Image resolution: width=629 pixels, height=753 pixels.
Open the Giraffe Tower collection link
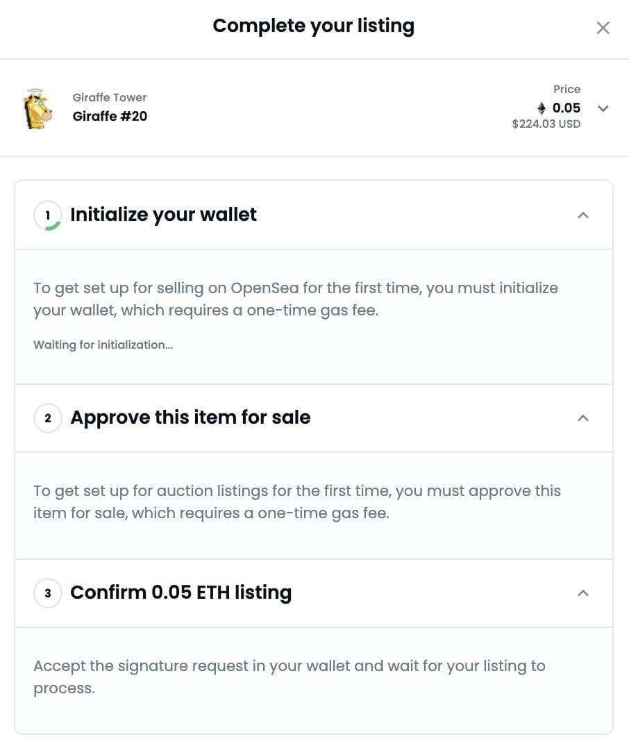pyautogui.click(x=109, y=97)
